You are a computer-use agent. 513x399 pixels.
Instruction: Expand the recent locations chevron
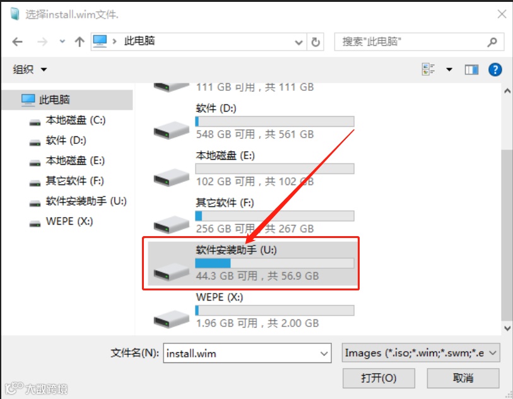pyautogui.click(x=62, y=42)
